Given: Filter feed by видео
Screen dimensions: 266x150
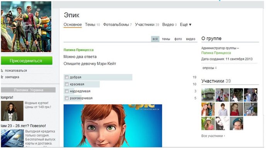Looking at the screenshot, I should click(191, 39).
